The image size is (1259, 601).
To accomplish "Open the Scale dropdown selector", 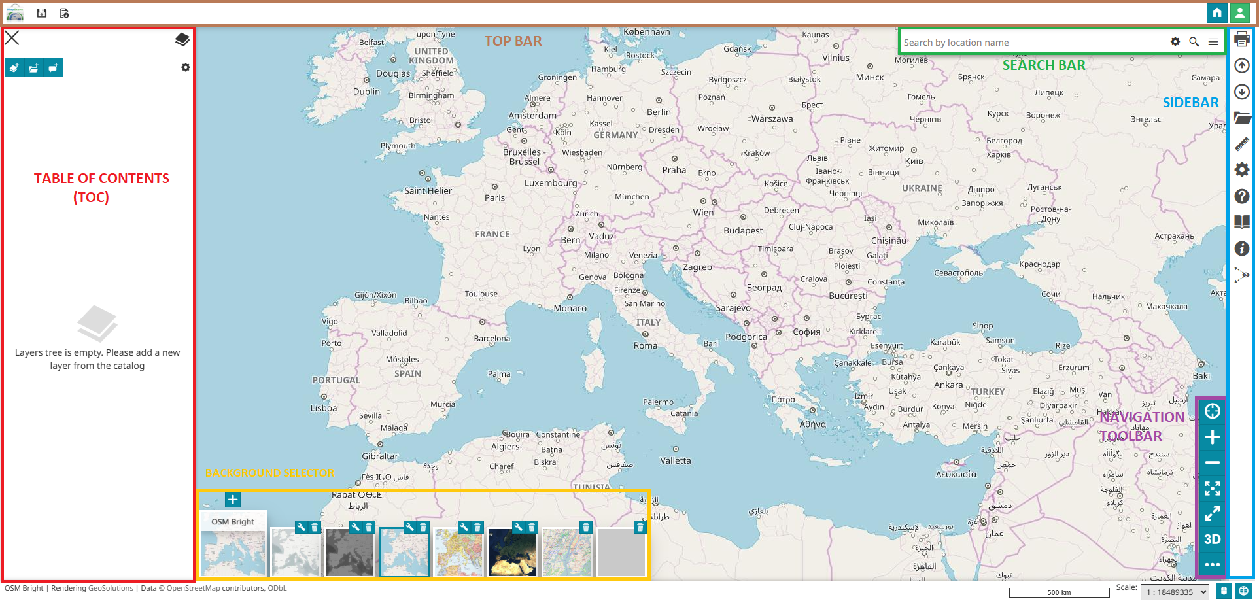I will (1175, 592).
